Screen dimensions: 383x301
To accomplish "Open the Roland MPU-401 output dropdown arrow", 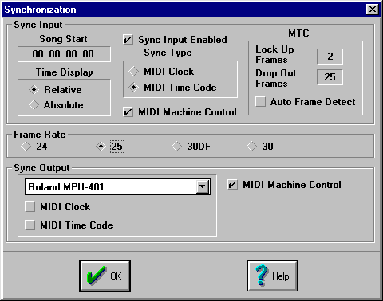I will (203, 186).
